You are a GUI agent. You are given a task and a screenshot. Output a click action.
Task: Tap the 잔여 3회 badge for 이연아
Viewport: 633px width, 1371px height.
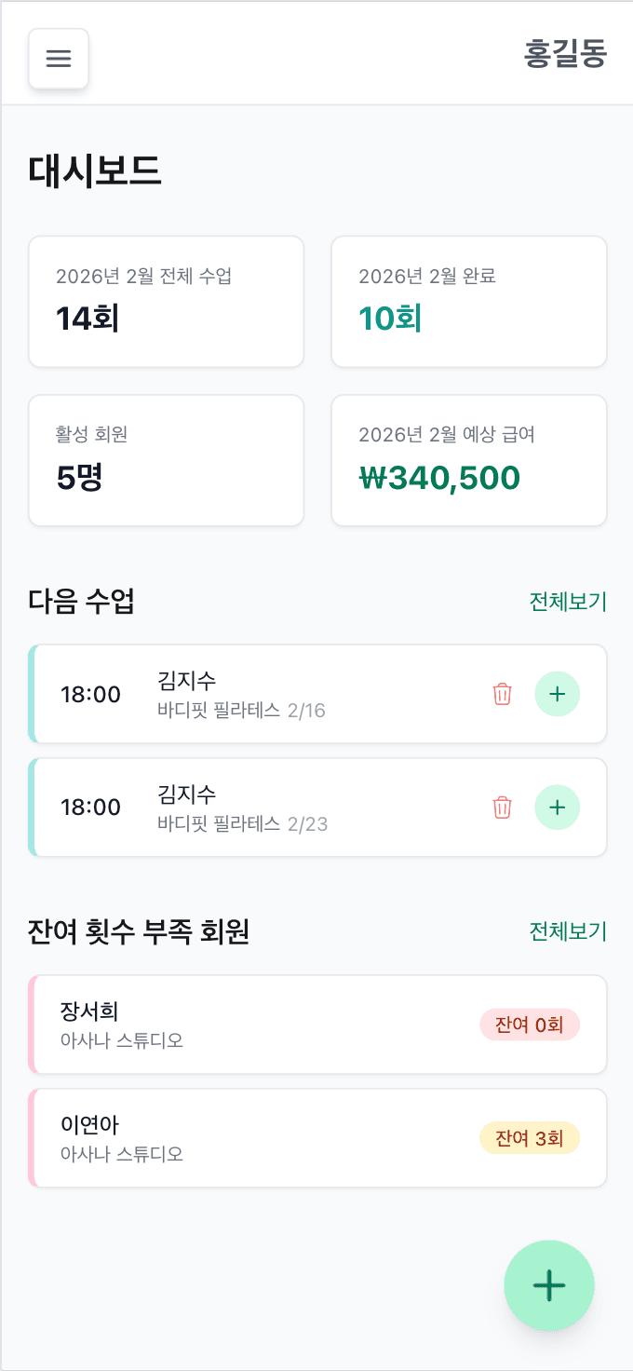(x=530, y=1137)
